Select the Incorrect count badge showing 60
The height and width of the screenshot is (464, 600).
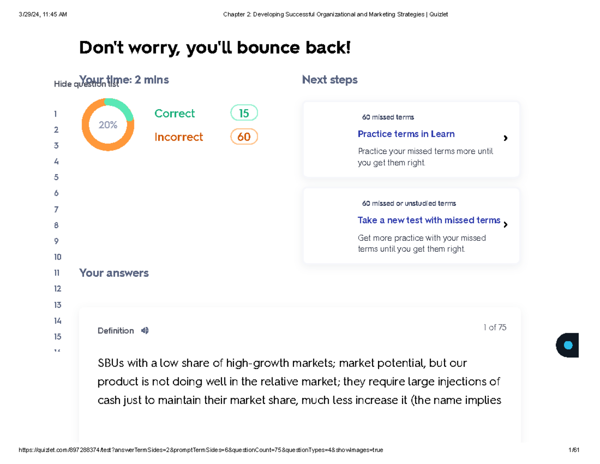tap(243, 137)
